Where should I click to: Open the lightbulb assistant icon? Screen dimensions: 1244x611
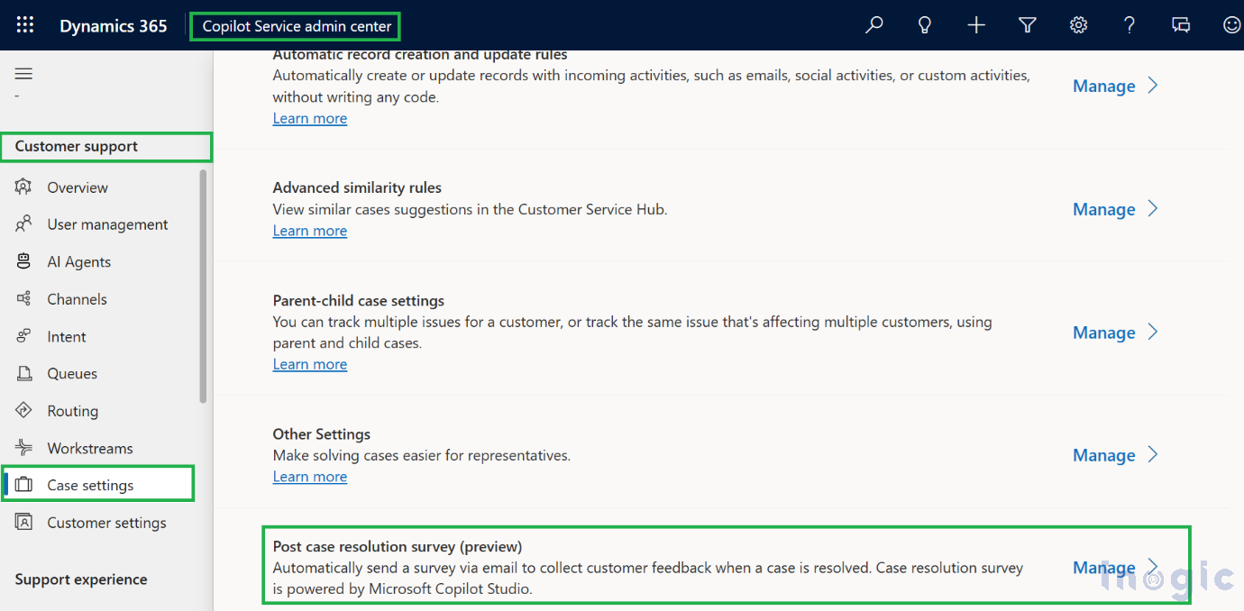(x=924, y=25)
